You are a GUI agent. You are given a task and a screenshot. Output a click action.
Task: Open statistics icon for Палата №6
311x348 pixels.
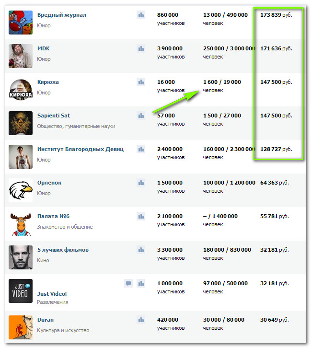pyautogui.click(x=141, y=216)
